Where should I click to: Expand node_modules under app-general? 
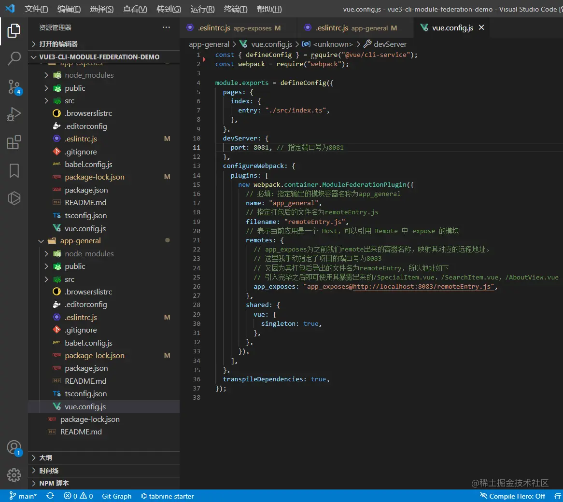(104, 254)
